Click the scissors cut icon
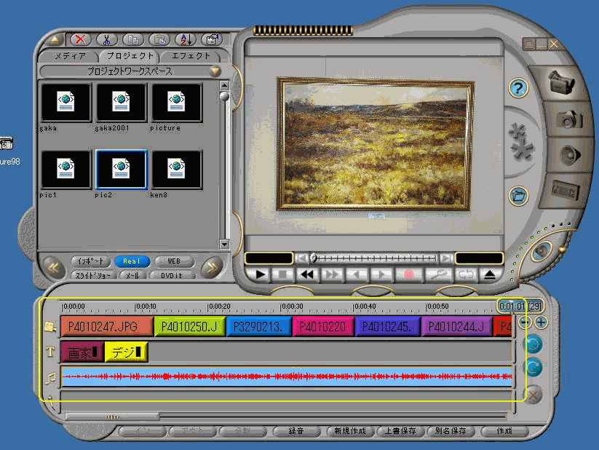This screenshot has height=450, width=599. point(106,40)
